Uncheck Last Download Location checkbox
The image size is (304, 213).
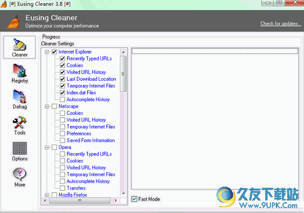[x=62, y=79]
